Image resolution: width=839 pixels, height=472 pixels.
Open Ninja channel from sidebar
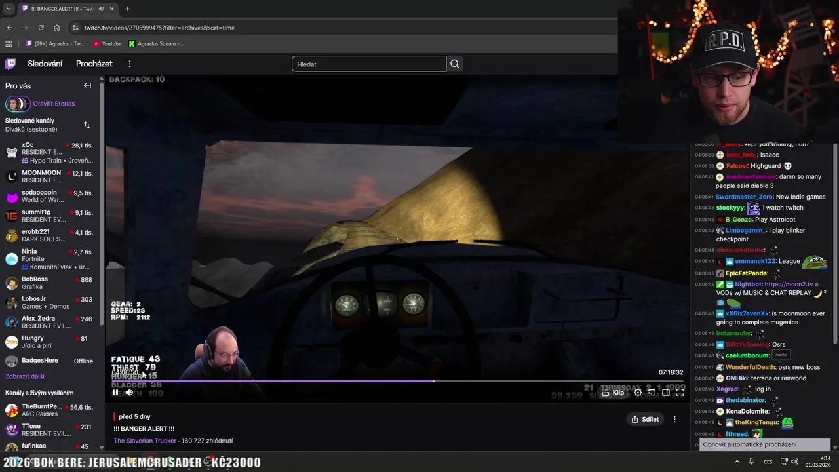[49, 259]
